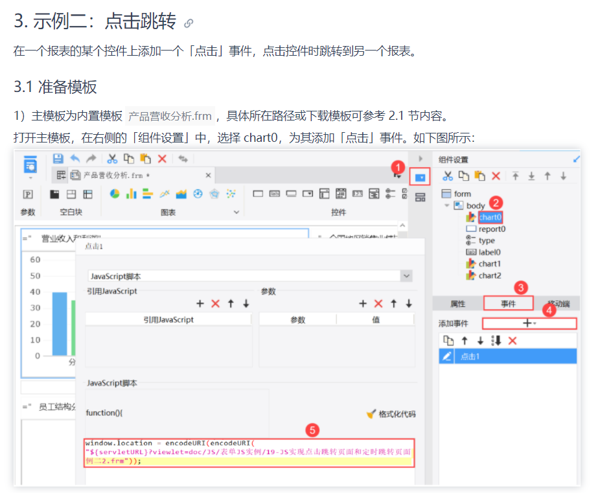Expand the 图表 group chevron
The height and width of the screenshot is (493, 611).
point(236,212)
